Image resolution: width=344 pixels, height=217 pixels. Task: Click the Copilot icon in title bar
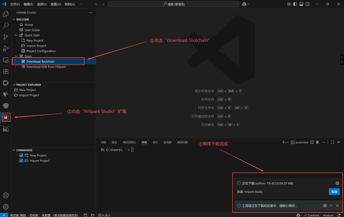coord(244,4)
